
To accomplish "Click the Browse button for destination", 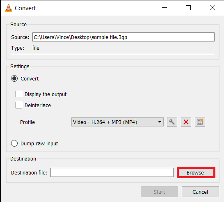I will pyautogui.click(x=196, y=172).
